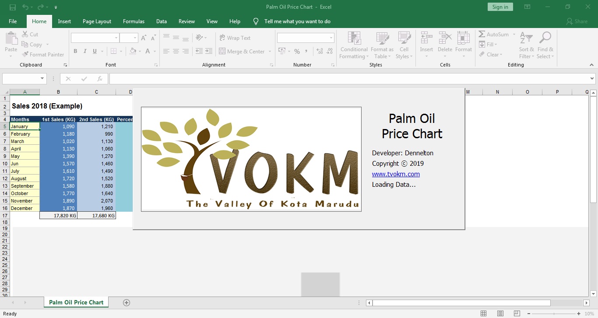Switch to Page Layout view icon in status bar
The height and width of the screenshot is (318, 598).
(x=500, y=313)
